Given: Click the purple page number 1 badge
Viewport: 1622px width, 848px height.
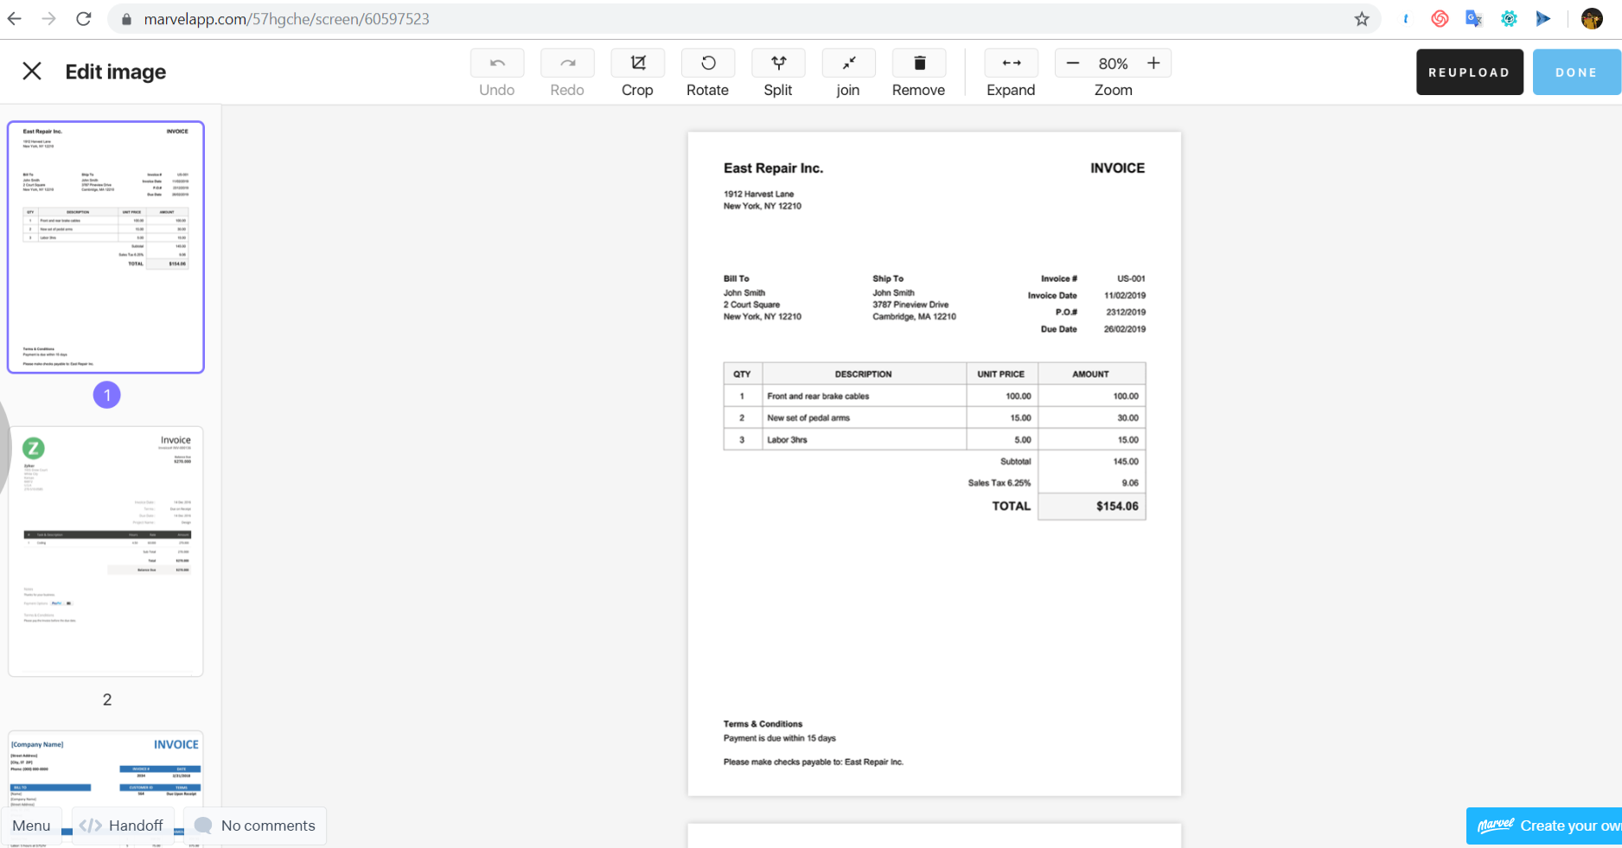Looking at the screenshot, I should [107, 395].
